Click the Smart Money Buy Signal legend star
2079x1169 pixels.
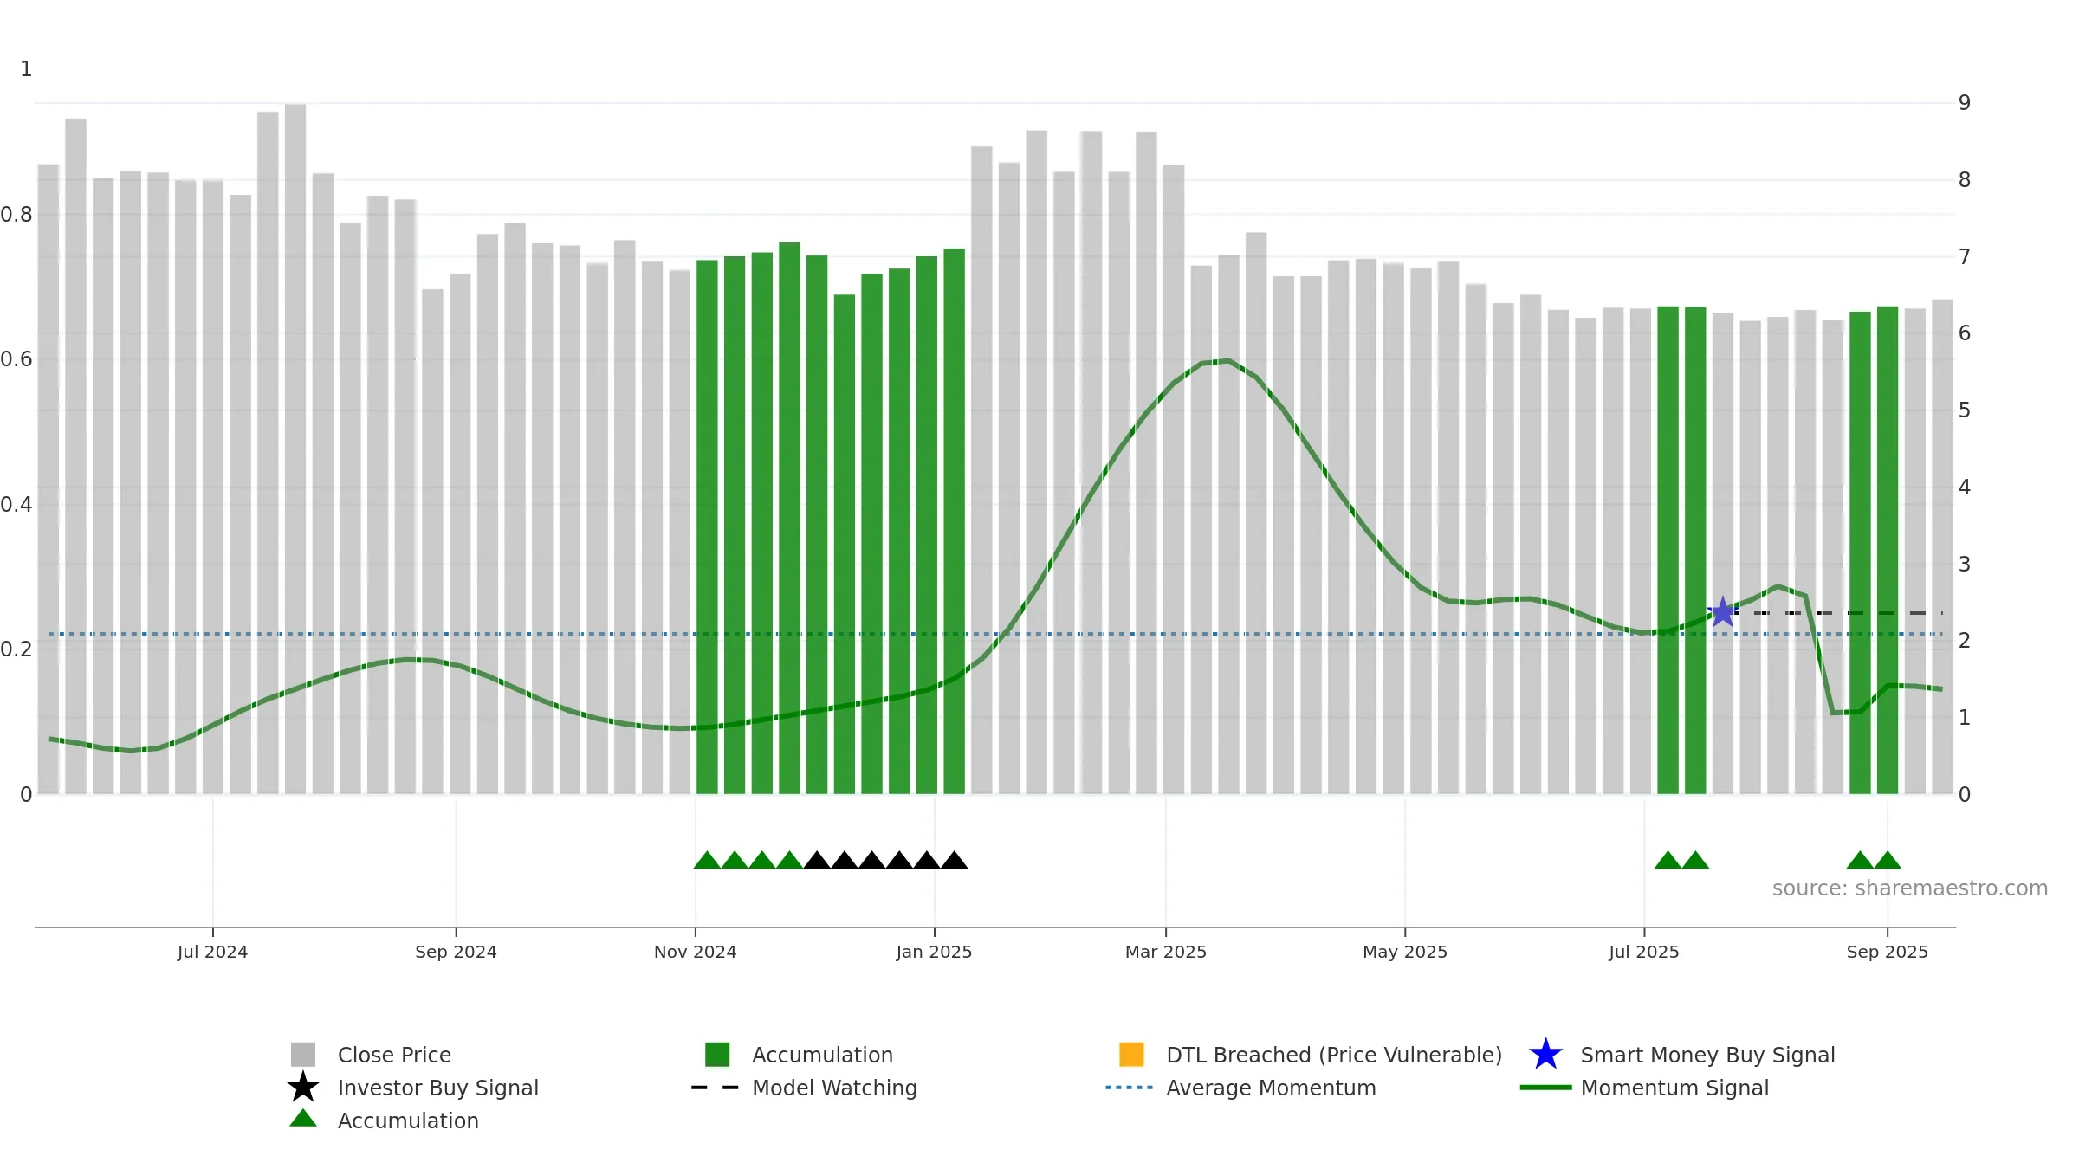(x=1545, y=1054)
